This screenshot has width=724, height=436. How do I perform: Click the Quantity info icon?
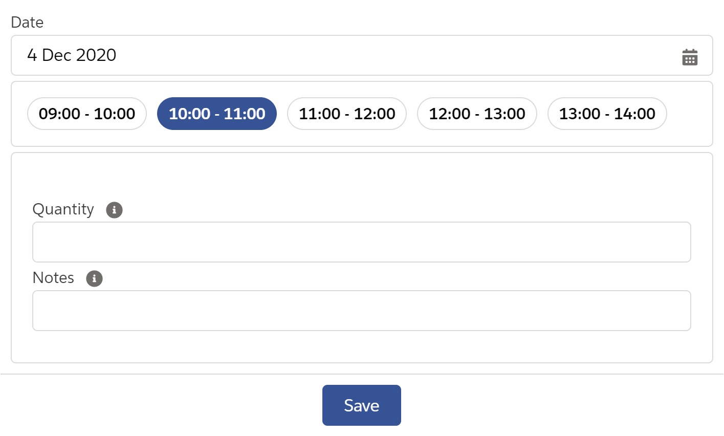tap(114, 210)
